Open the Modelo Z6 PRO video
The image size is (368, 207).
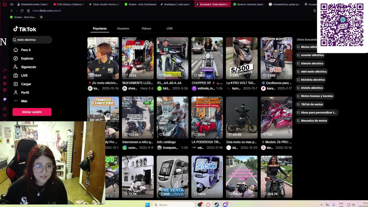point(277,118)
